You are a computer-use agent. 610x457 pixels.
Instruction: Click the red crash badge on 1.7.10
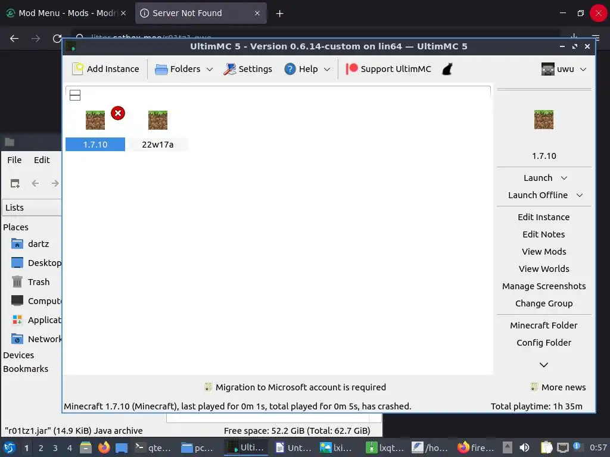(118, 113)
